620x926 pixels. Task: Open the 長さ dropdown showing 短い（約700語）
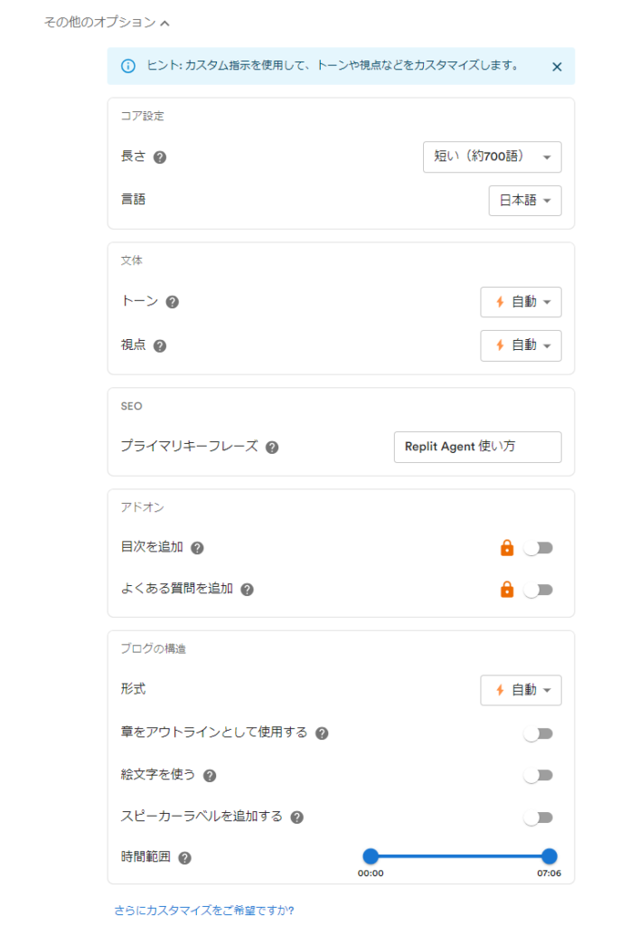pos(492,156)
